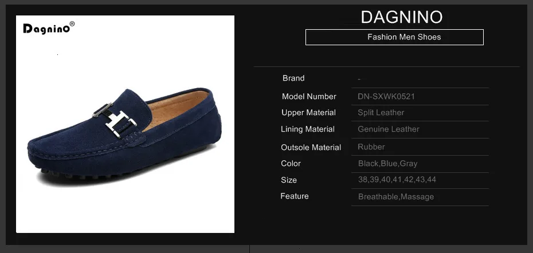The image size is (533, 253).
Task: Click the Split Leather value
Action: [381, 112]
